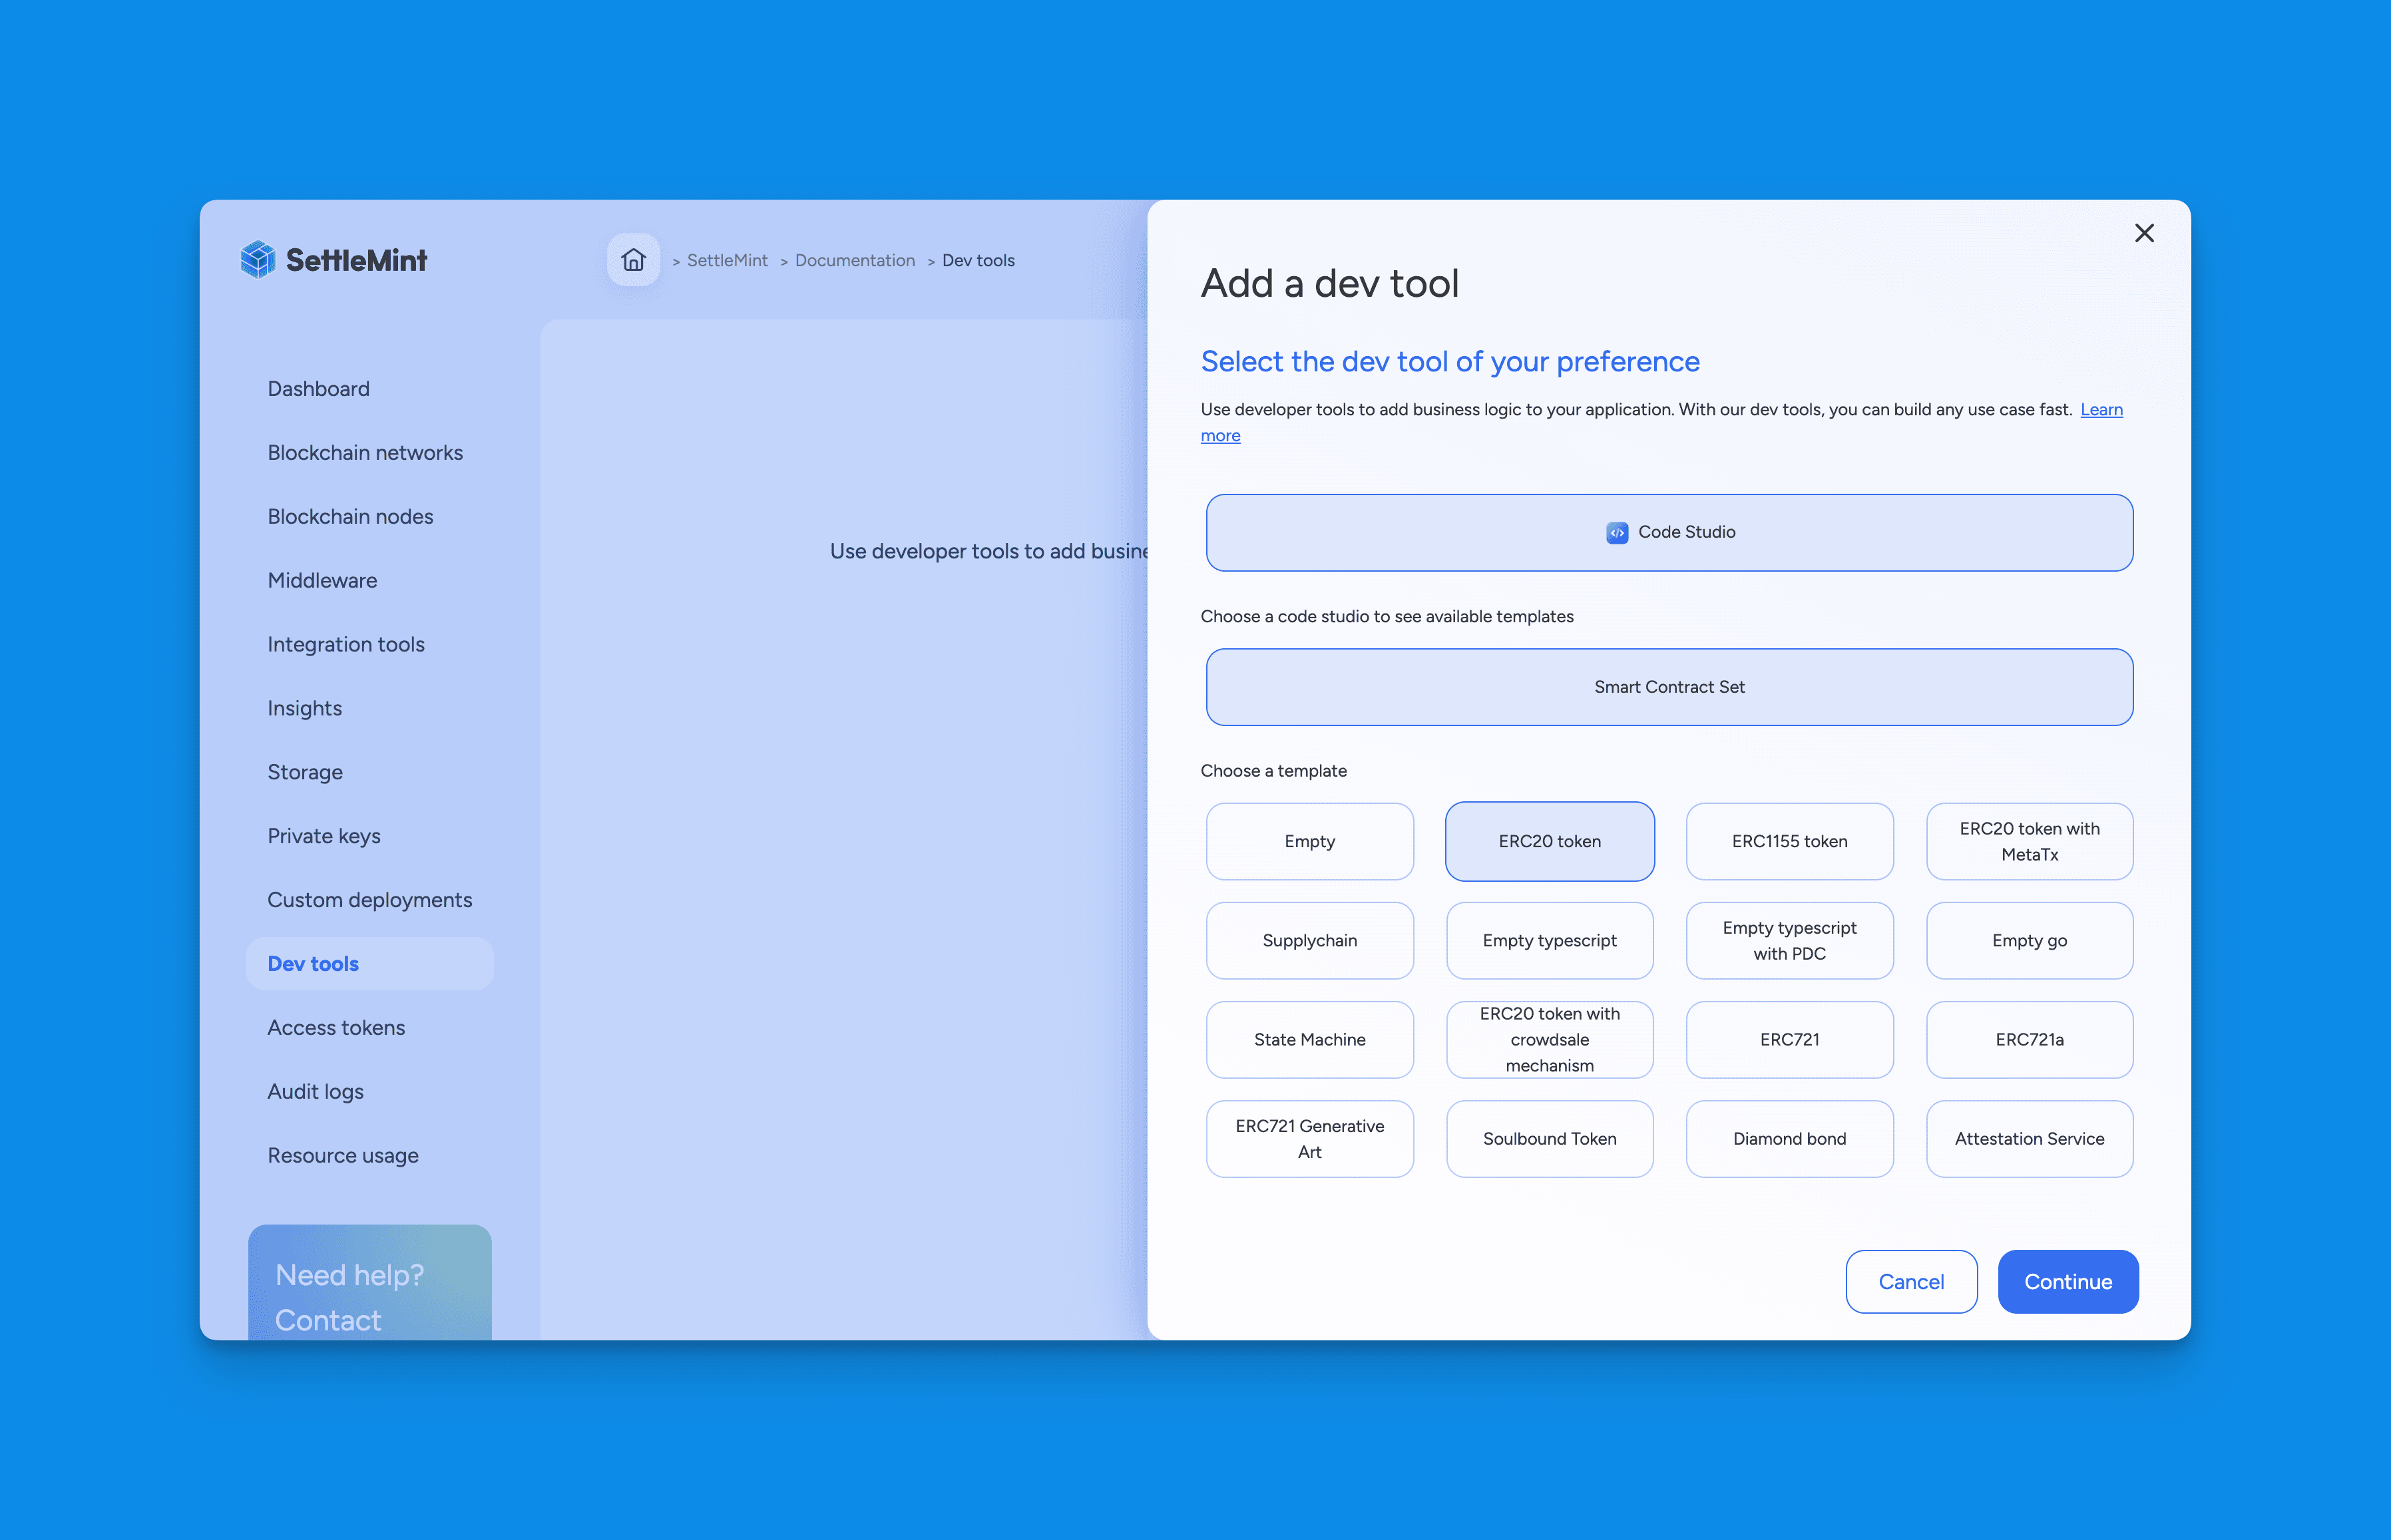
Task: Select the ERC20 token template
Action: click(x=1548, y=840)
